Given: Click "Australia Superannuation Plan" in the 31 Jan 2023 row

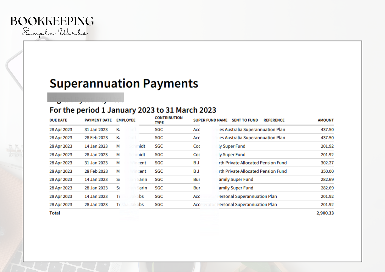Looking at the screenshot, I should [x=255, y=130].
